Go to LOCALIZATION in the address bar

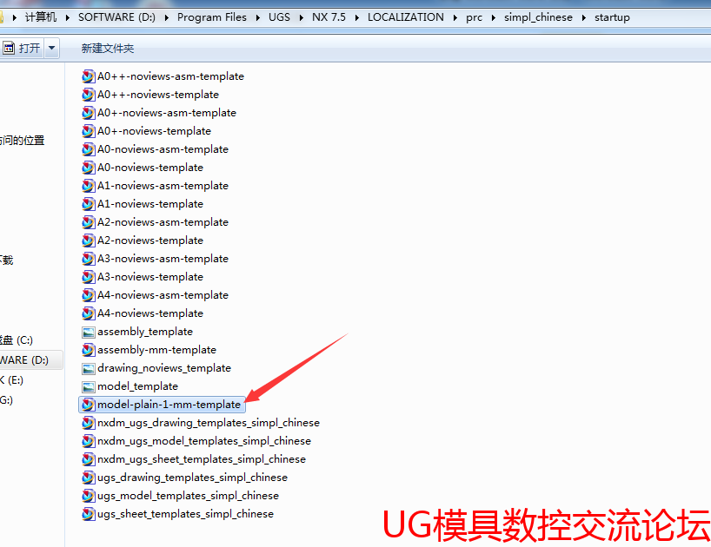[x=406, y=17]
